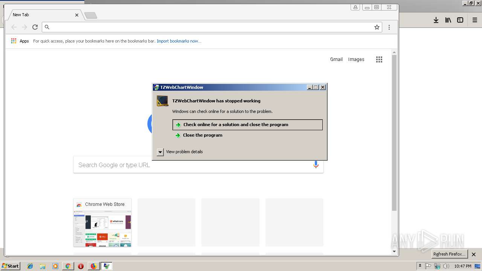Reload the Chrome page
This screenshot has height=271, width=482.
click(35, 27)
